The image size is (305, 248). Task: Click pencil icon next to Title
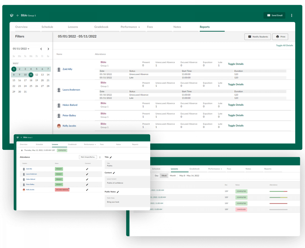tap(111, 157)
